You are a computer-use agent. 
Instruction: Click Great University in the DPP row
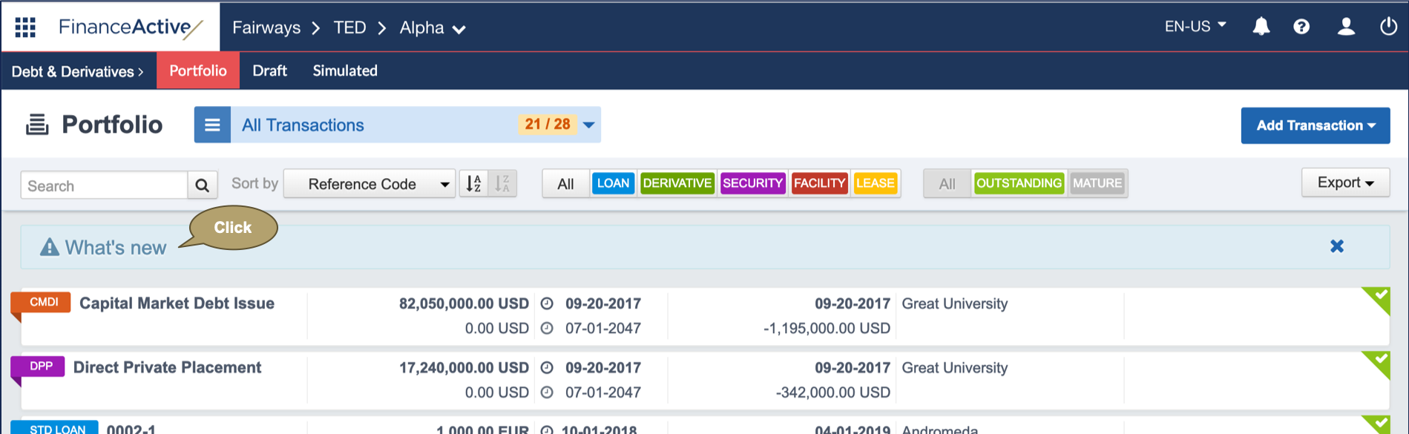(955, 368)
